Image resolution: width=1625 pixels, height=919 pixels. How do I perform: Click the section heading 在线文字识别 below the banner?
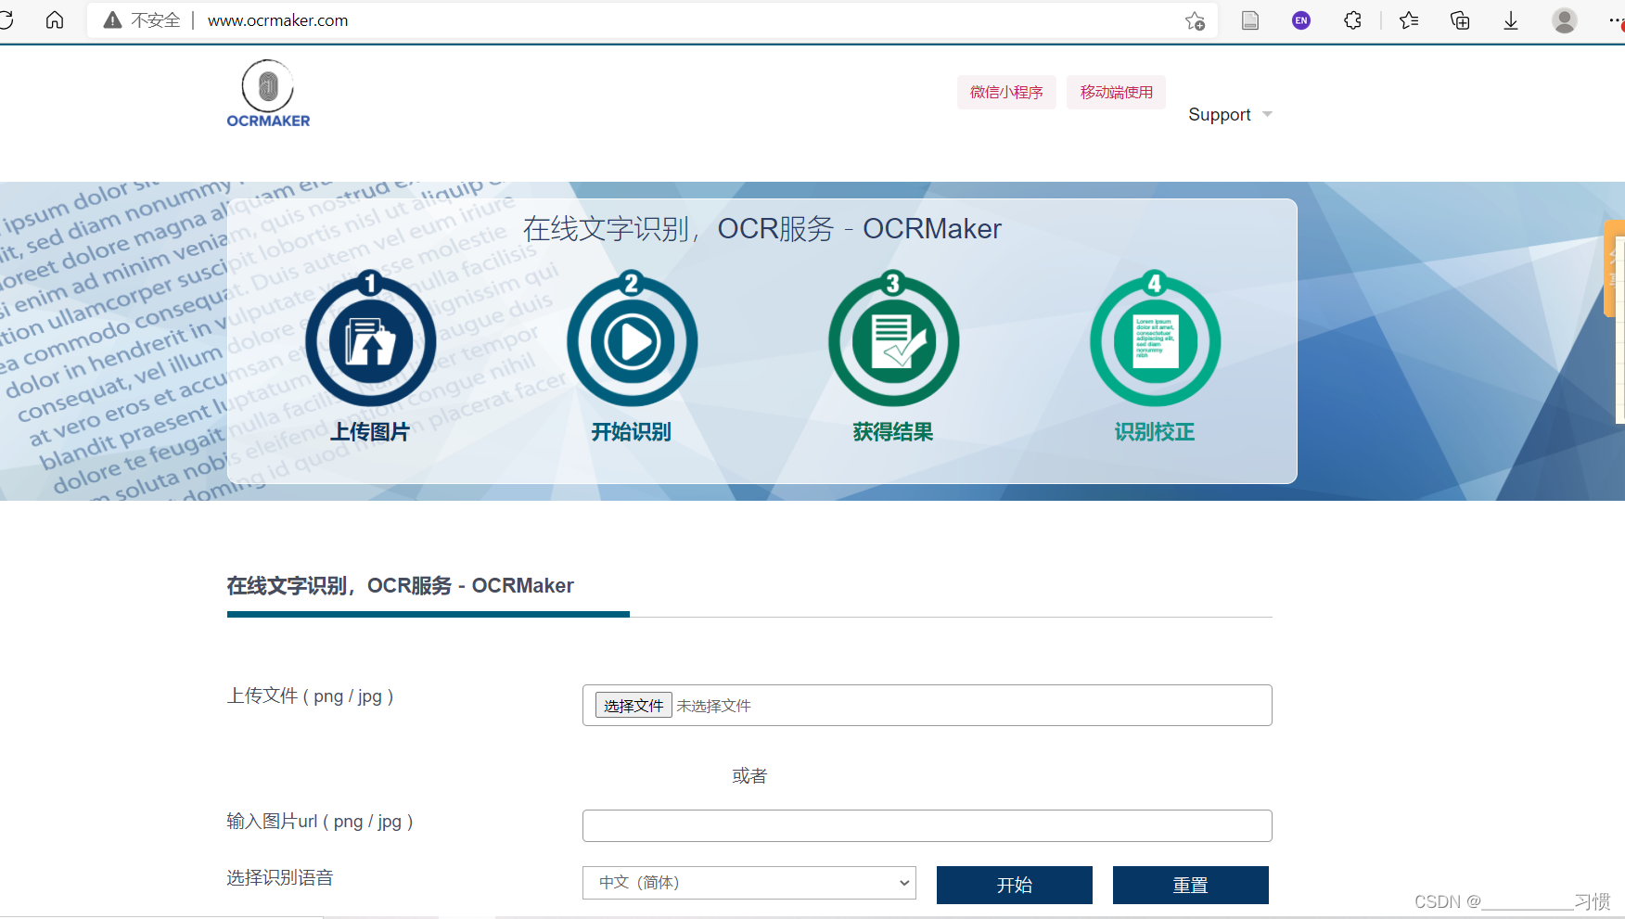point(400,586)
